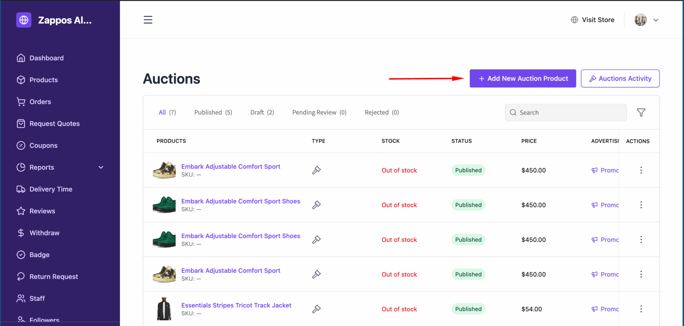
Task: Open actions menu for first Embark Comfort Sport row
Action: [x=641, y=170]
